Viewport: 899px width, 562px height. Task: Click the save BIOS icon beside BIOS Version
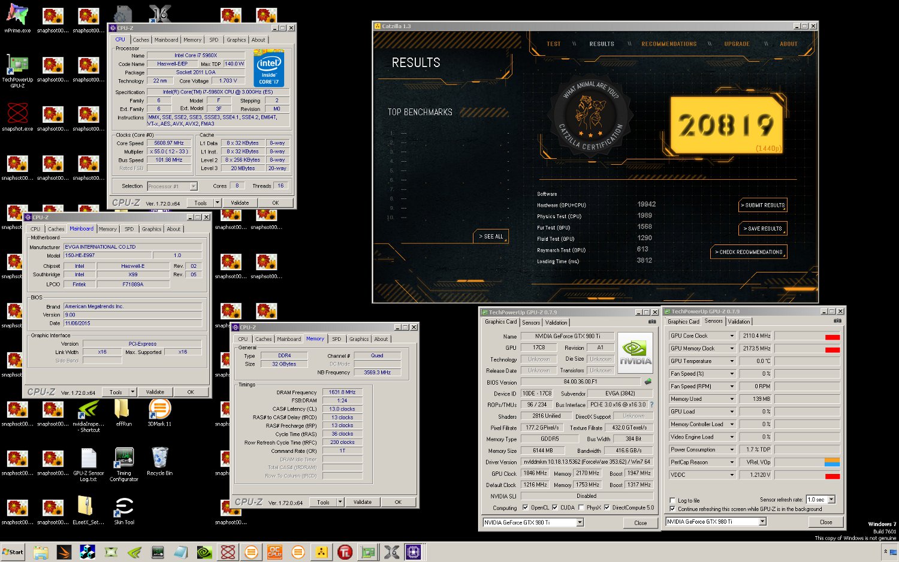[648, 382]
